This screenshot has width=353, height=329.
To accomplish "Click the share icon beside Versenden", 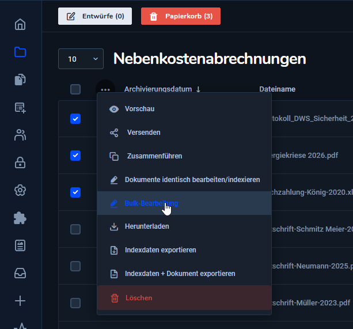I will pyautogui.click(x=114, y=133).
